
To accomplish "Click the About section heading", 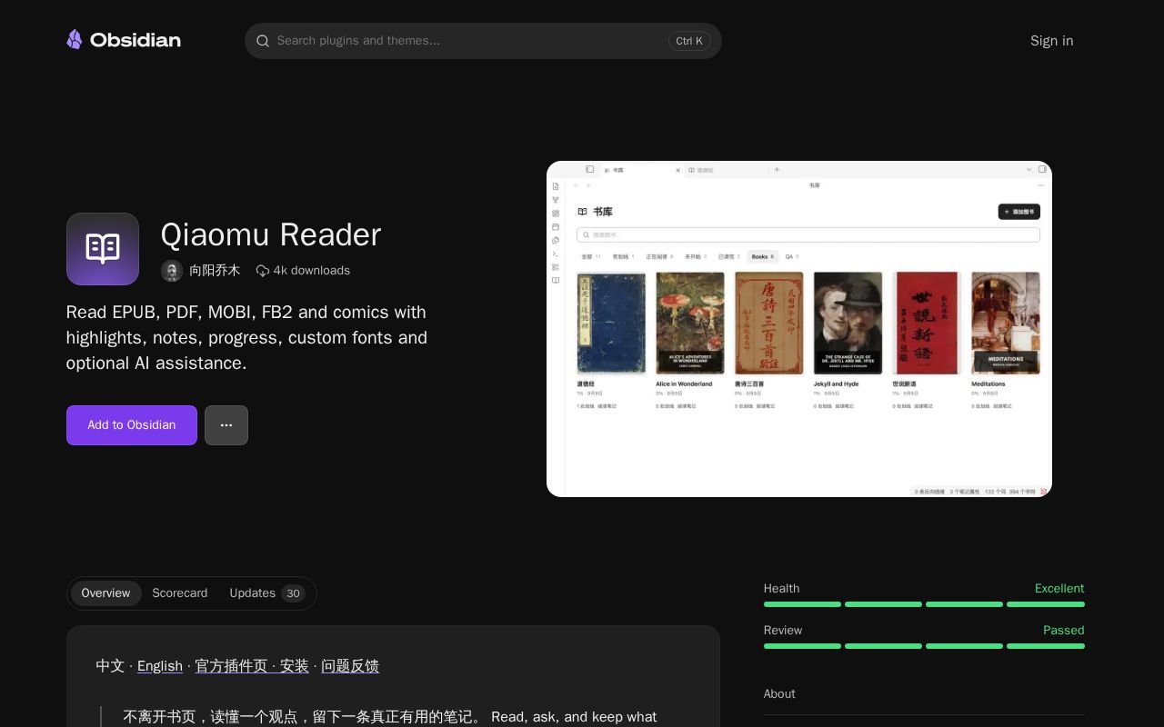I will click(x=779, y=693).
